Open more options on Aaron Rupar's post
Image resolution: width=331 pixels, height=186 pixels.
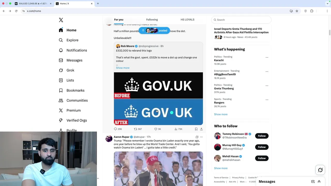point(201,137)
